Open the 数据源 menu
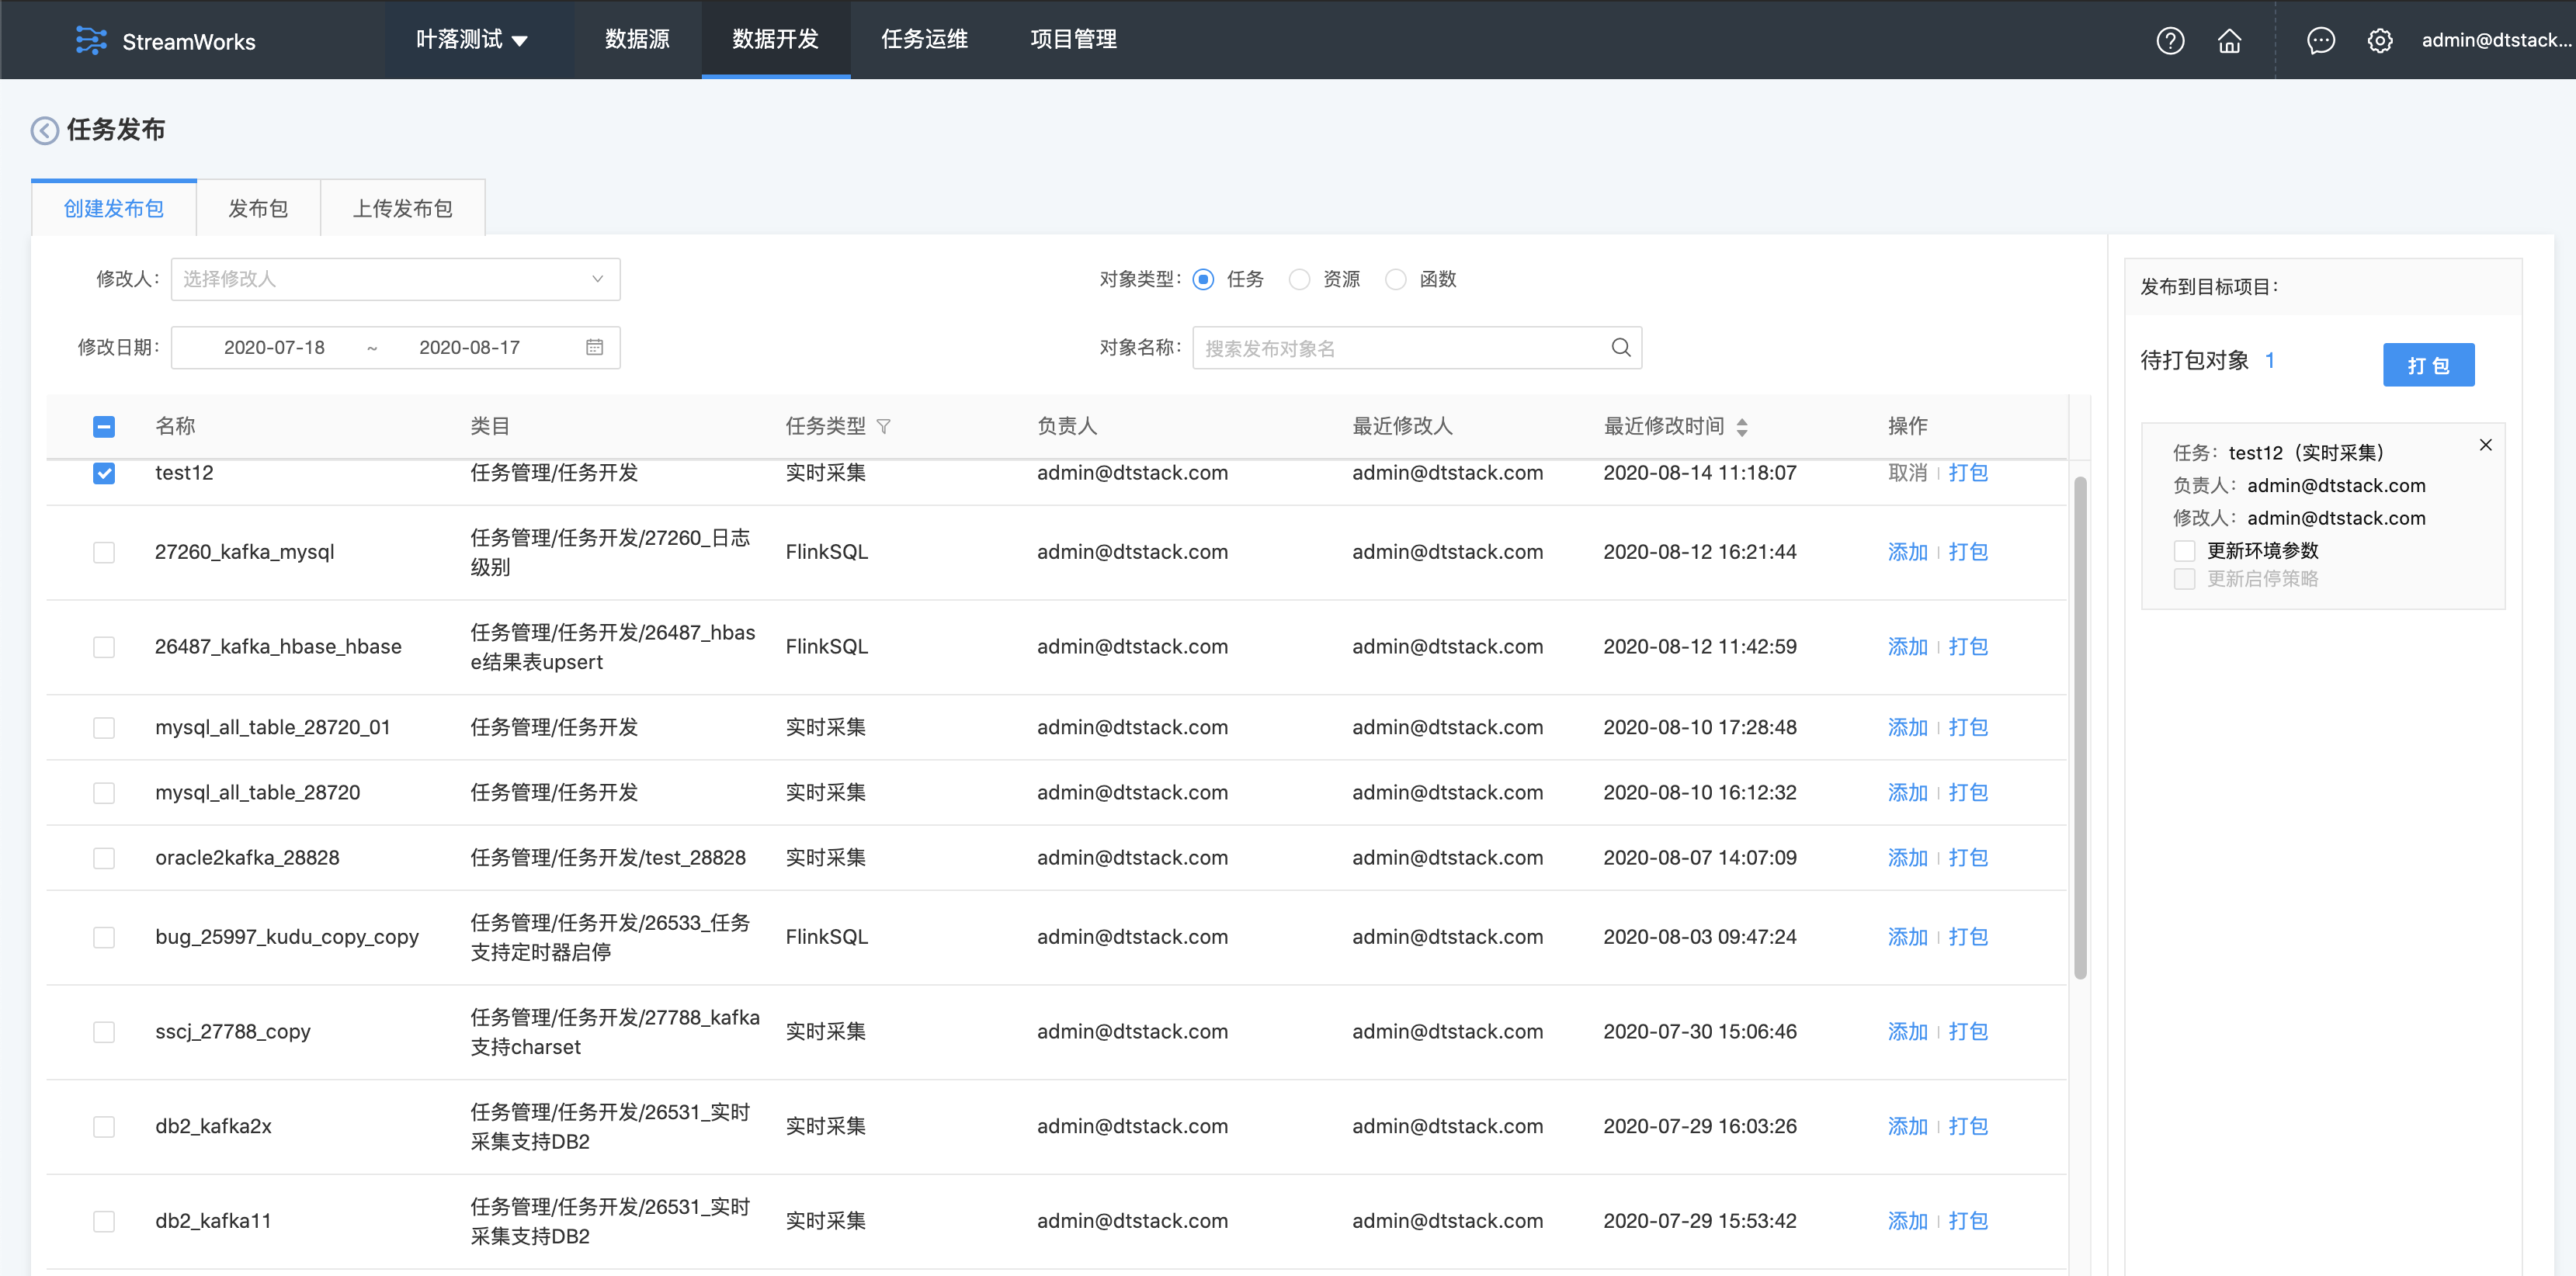 637,40
